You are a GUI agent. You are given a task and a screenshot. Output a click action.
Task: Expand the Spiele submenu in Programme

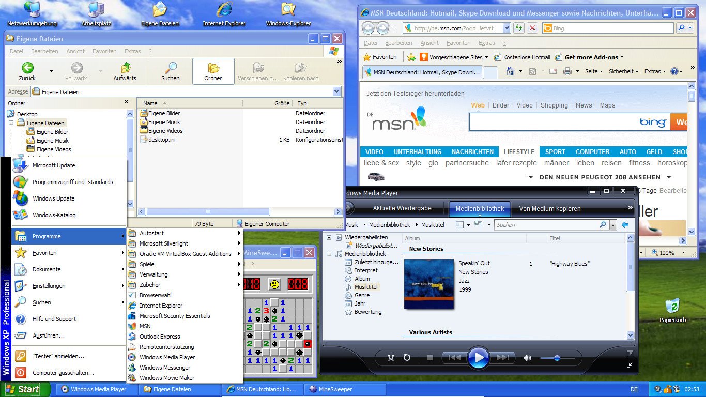point(185,264)
